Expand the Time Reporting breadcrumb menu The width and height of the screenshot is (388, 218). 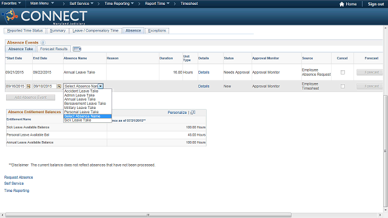point(119,4)
